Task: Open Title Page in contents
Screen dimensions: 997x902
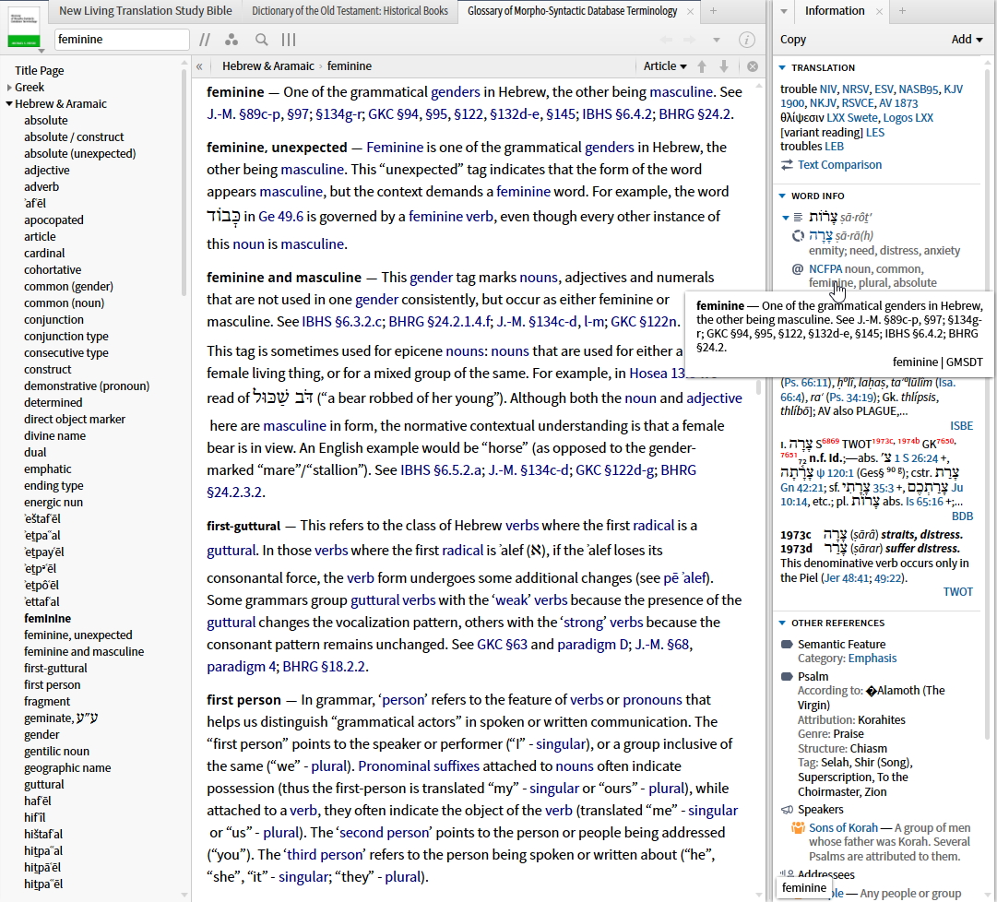Action: [x=40, y=71]
